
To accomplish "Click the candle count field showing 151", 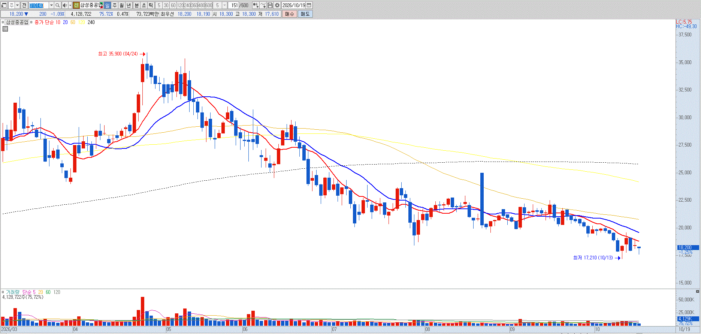I will [x=234, y=5].
